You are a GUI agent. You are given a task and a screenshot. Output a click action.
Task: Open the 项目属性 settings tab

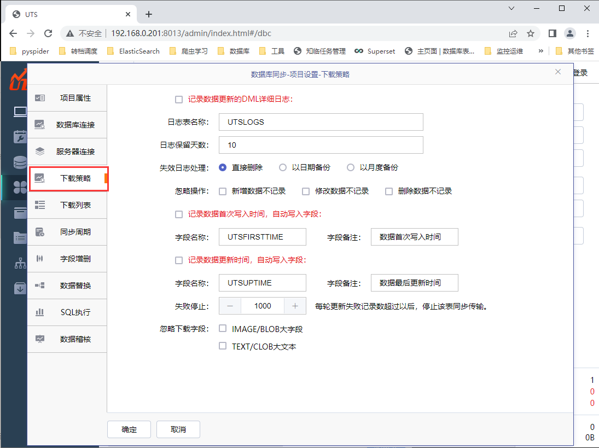(x=67, y=98)
